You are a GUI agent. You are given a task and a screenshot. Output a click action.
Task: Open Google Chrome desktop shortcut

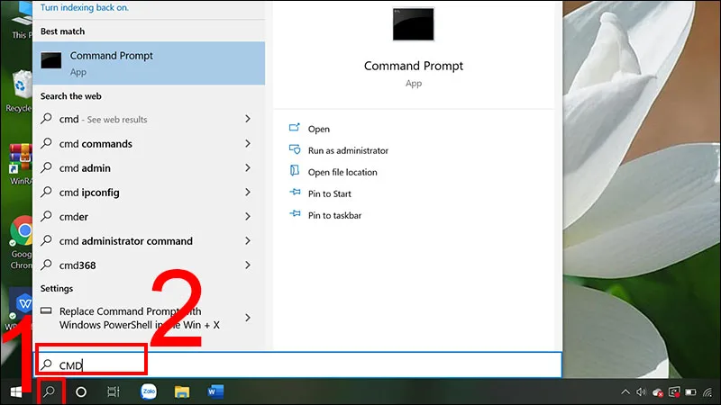coord(21,242)
